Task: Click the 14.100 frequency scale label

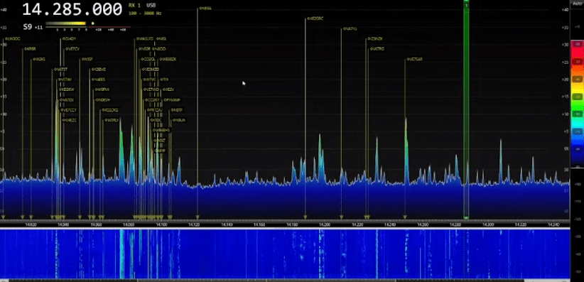Action: coord(161,224)
